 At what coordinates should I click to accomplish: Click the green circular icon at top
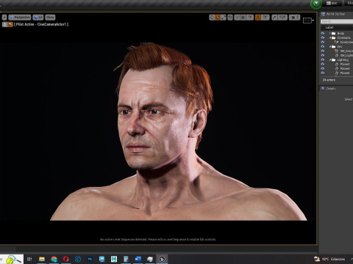[316, 4]
